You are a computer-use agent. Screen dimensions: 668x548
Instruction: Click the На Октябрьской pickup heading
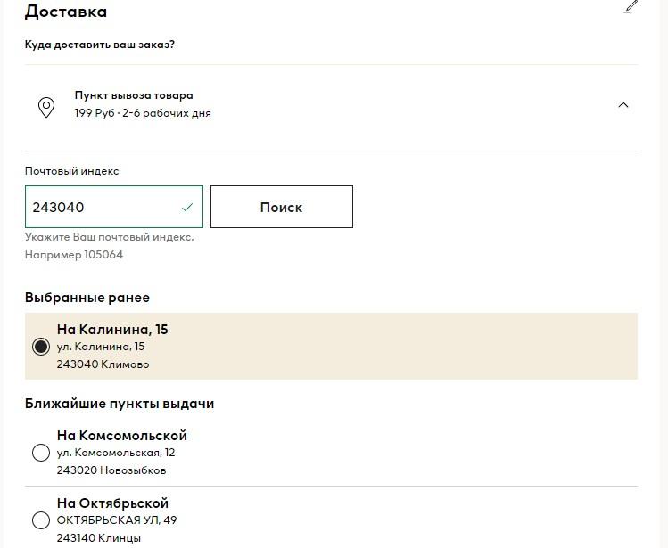[x=113, y=503]
